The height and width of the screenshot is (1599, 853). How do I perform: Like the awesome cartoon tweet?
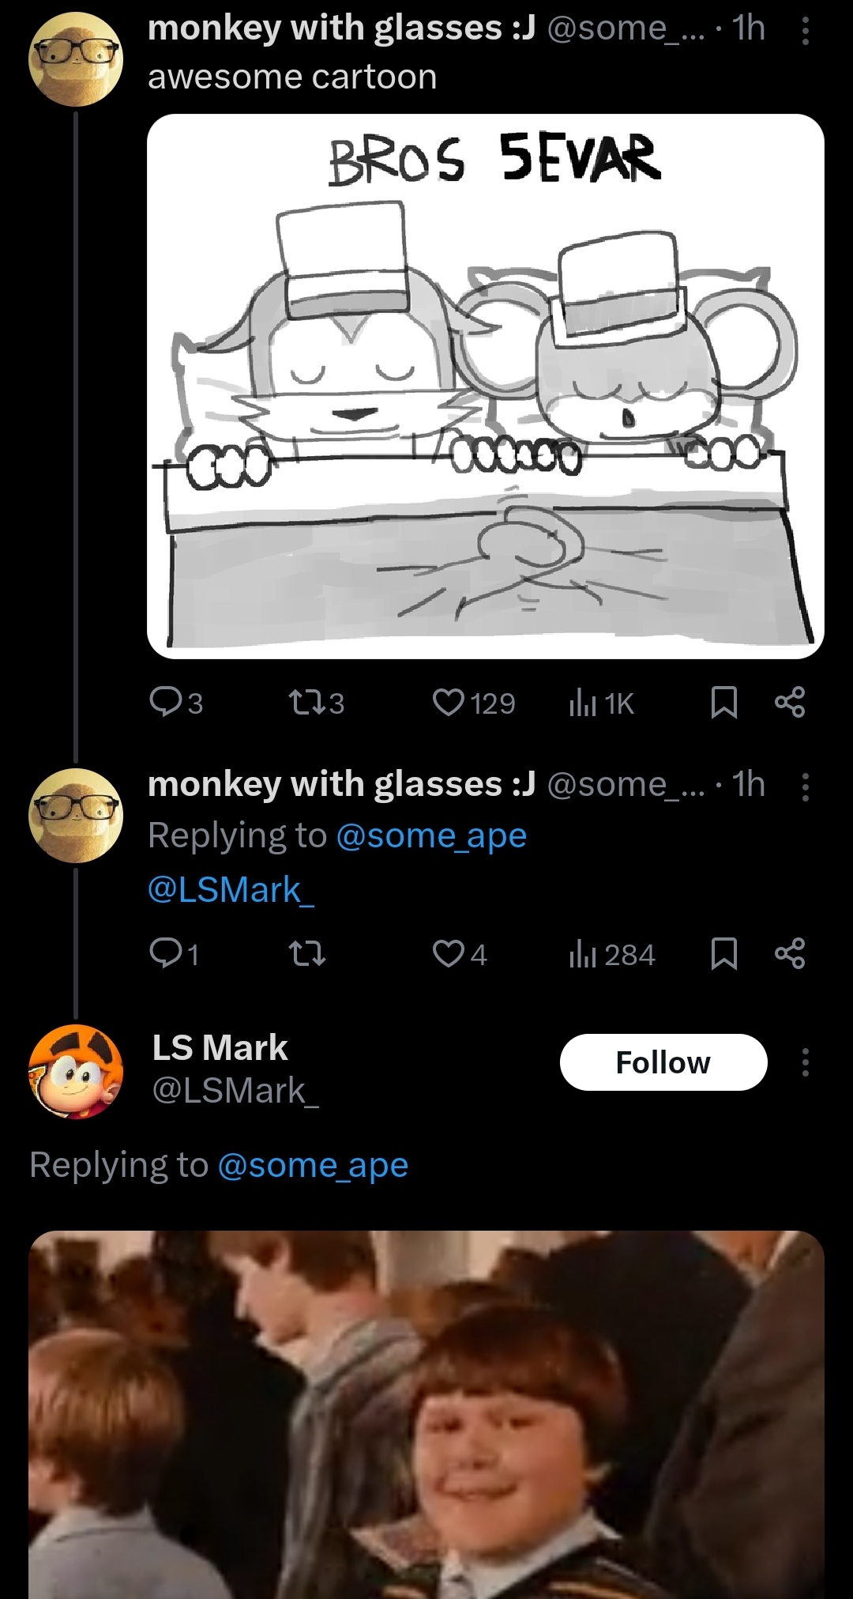tap(449, 702)
